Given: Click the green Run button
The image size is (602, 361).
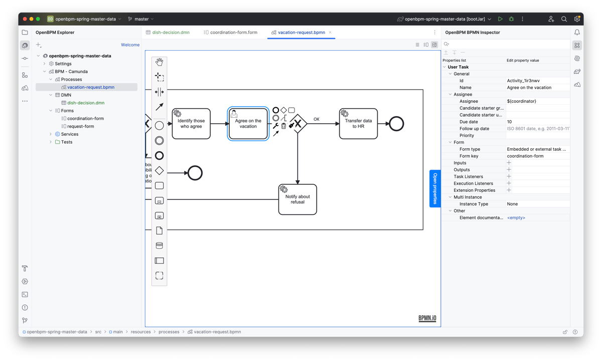Looking at the screenshot, I should [x=500, y=19].
